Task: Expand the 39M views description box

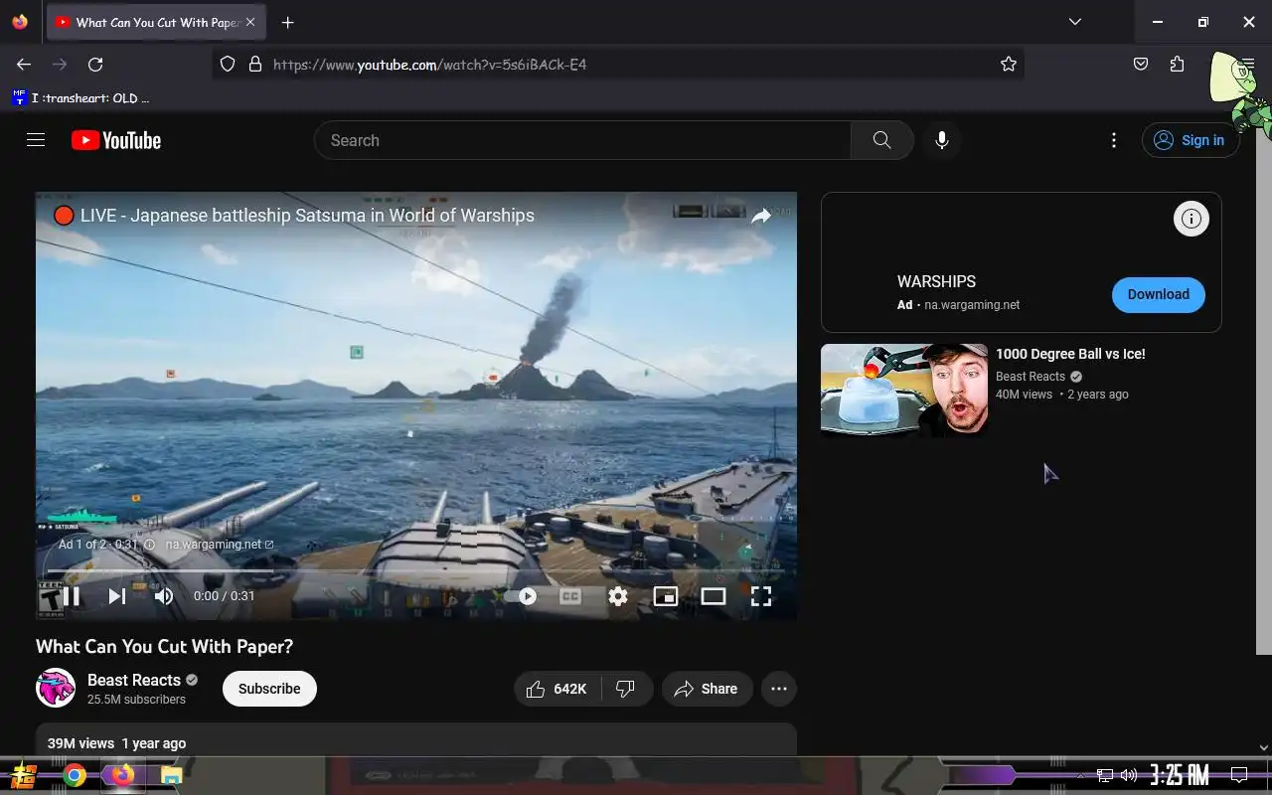Action: [x=416, y=740]
